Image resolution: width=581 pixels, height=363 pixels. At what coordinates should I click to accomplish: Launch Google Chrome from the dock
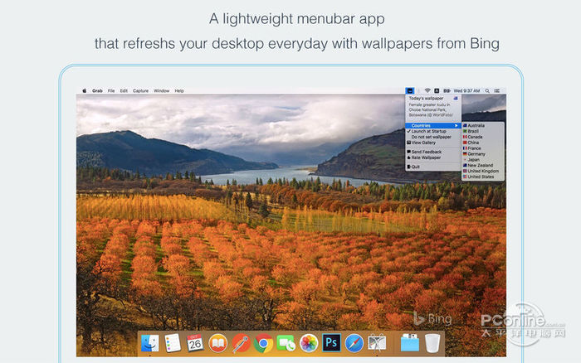click(263, 343)
